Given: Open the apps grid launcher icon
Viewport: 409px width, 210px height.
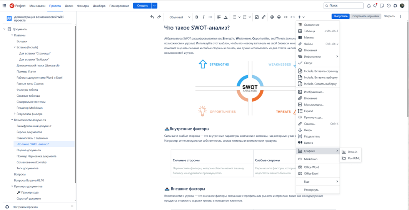Looking at the screenshot, I should tap(4, 6).
